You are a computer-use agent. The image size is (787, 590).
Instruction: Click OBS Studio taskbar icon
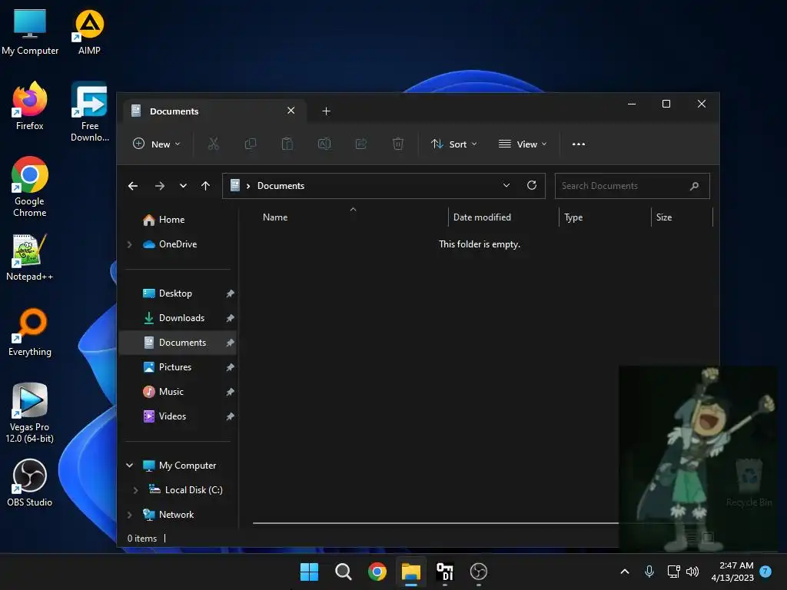(x=478, y=572)
